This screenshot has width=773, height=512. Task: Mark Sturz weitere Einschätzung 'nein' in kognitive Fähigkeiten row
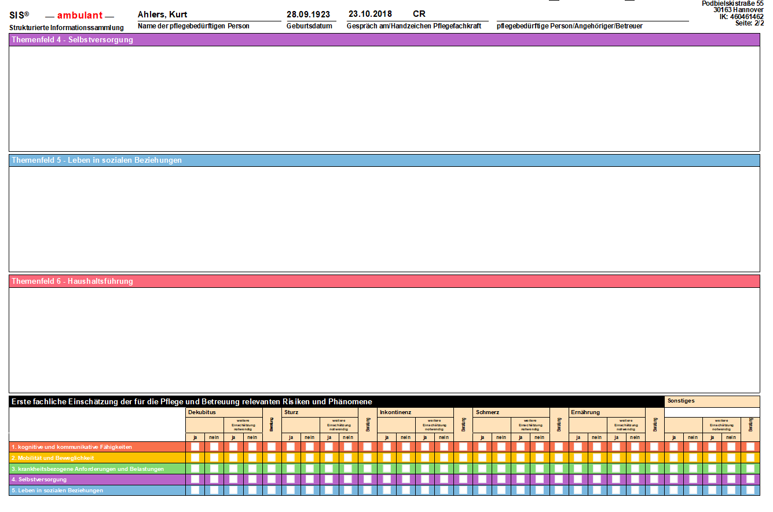point(347,447)
